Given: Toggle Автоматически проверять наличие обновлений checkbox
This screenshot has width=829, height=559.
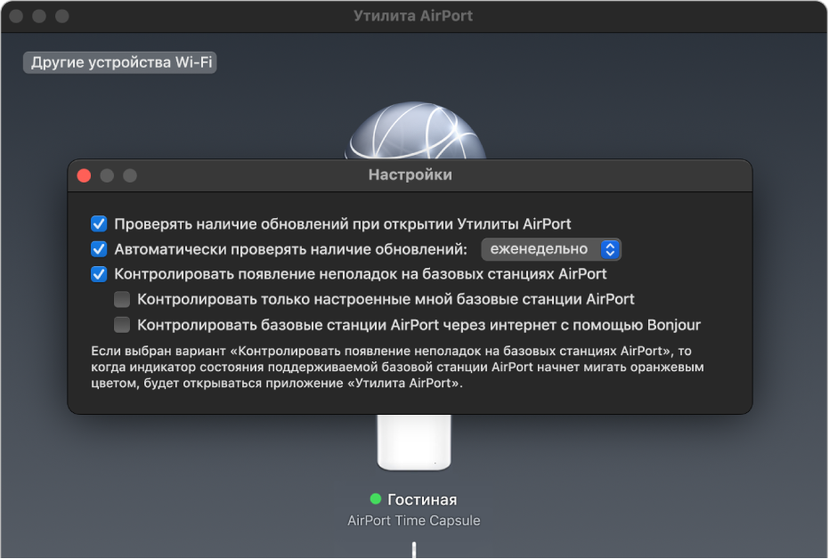Looking at the screenshot, I should pyautogui.click(x=99, y=249).
